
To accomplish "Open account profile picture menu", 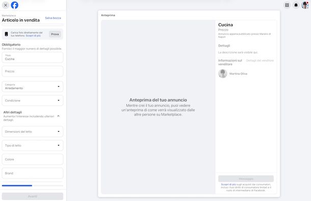I will coord(305,5).
